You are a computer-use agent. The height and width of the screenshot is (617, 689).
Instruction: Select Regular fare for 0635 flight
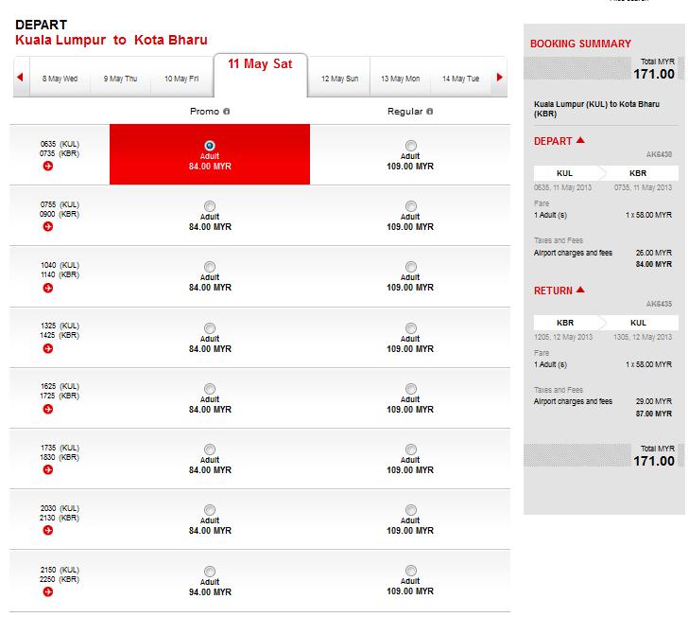[411, 145]
